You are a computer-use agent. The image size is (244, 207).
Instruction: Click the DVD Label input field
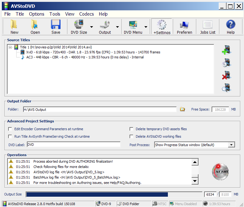tap(74, 145)
